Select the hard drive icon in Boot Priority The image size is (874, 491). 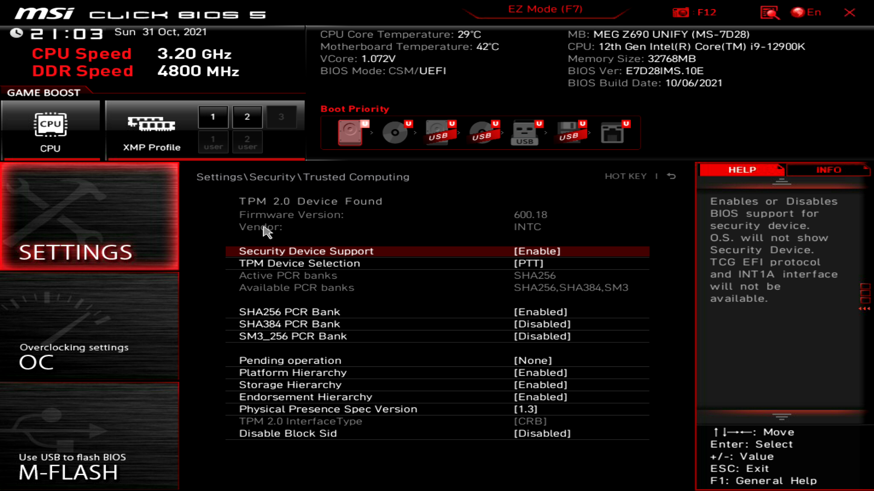[x=350, y=133]
